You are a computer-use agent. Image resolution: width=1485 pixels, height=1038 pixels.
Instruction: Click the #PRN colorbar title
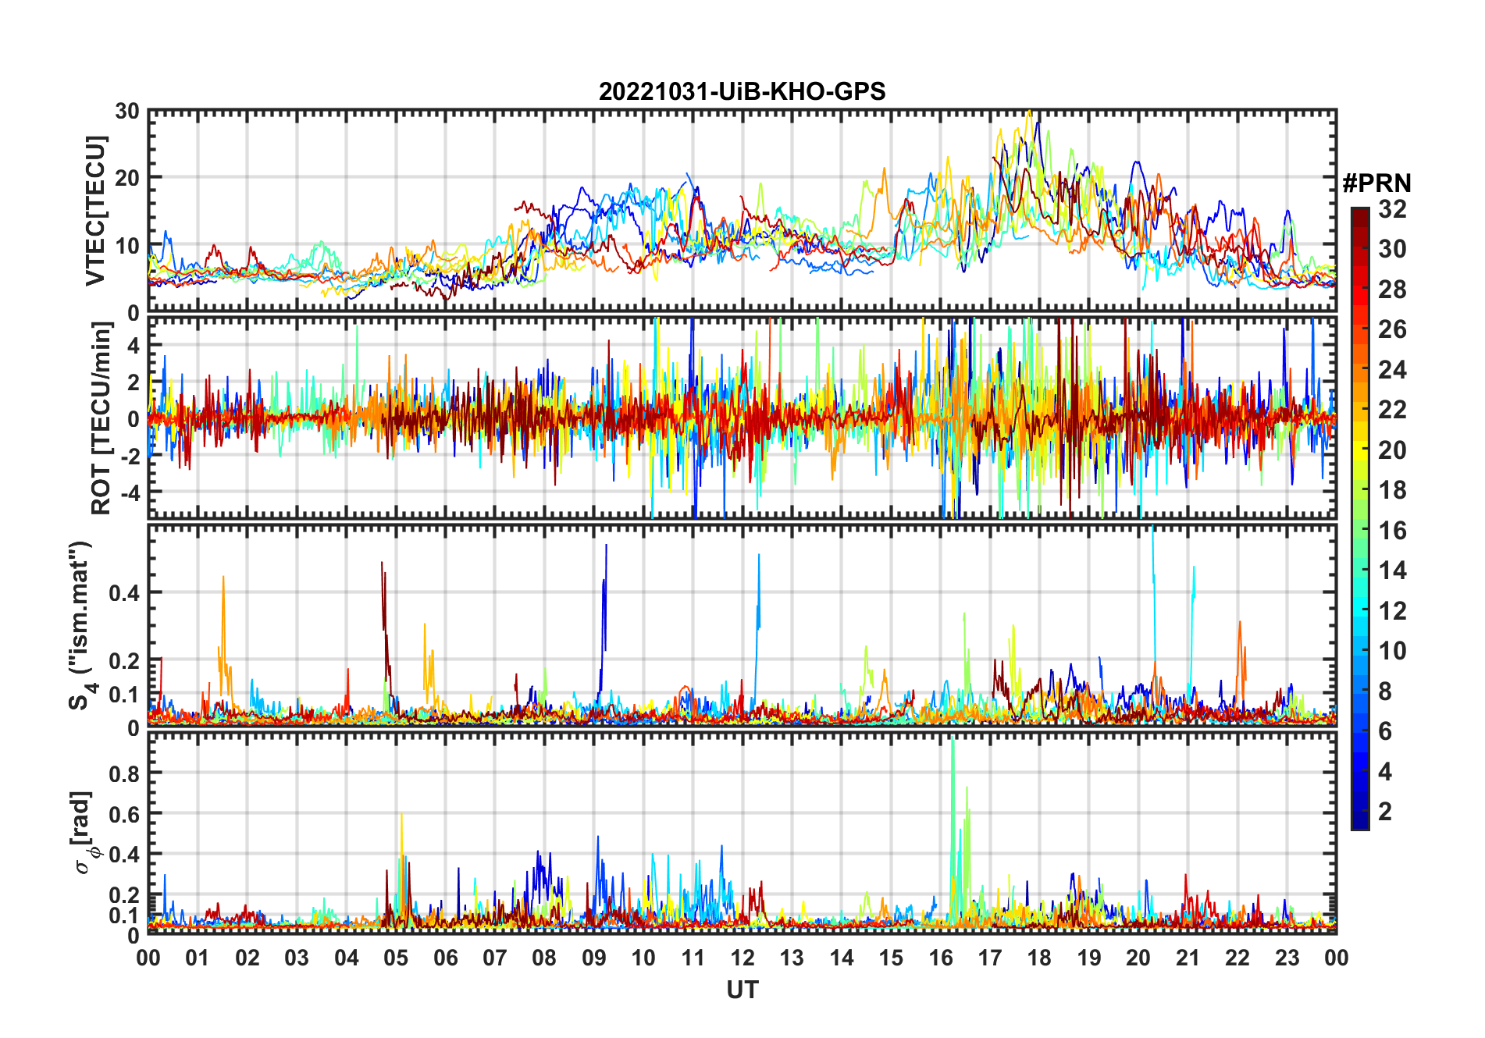point(1376,183)
